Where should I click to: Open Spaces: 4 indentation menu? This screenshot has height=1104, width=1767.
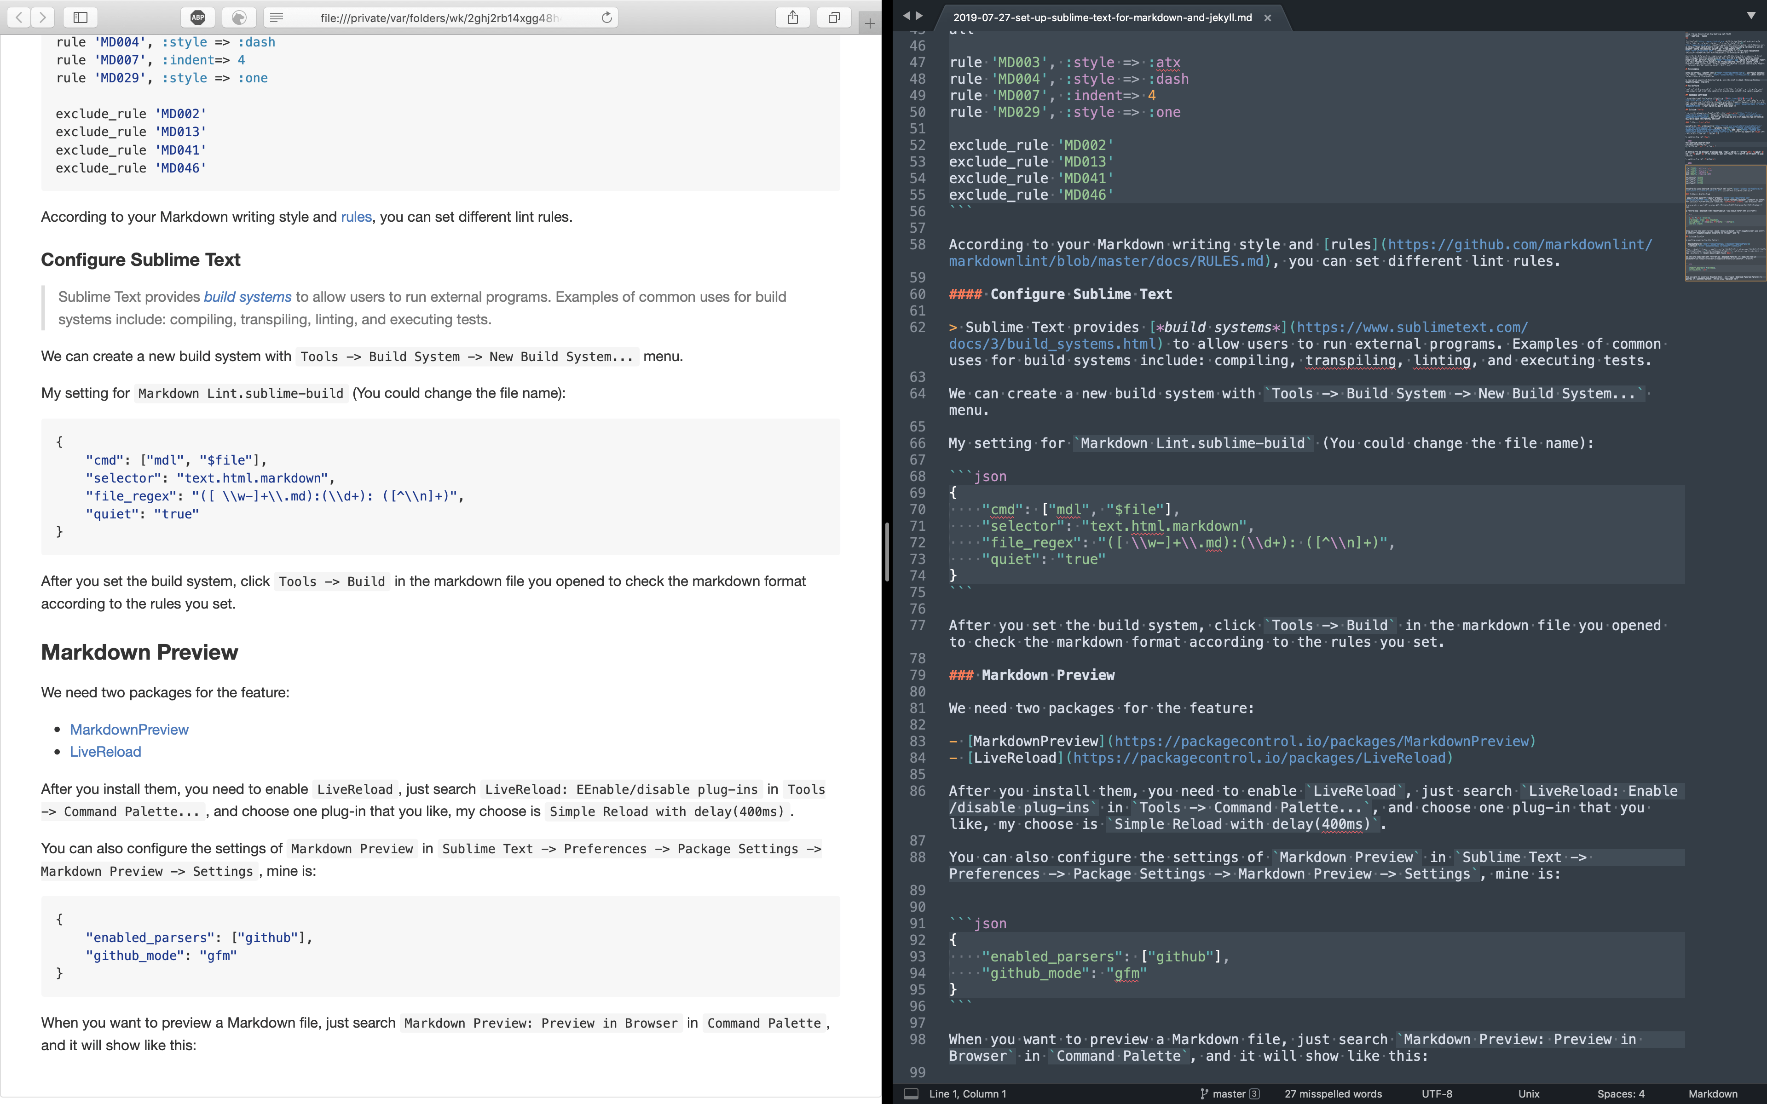click(x=1621, y=1094)
